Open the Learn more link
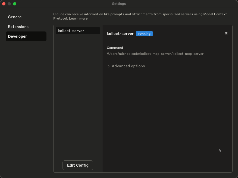The width and height of the screenshot is (238, 178). tap(78, 18)
